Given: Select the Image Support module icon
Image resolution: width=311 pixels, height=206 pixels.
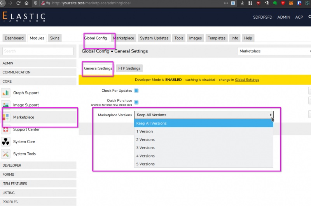Looking at the screenshot, I should [x=6, y=105].
